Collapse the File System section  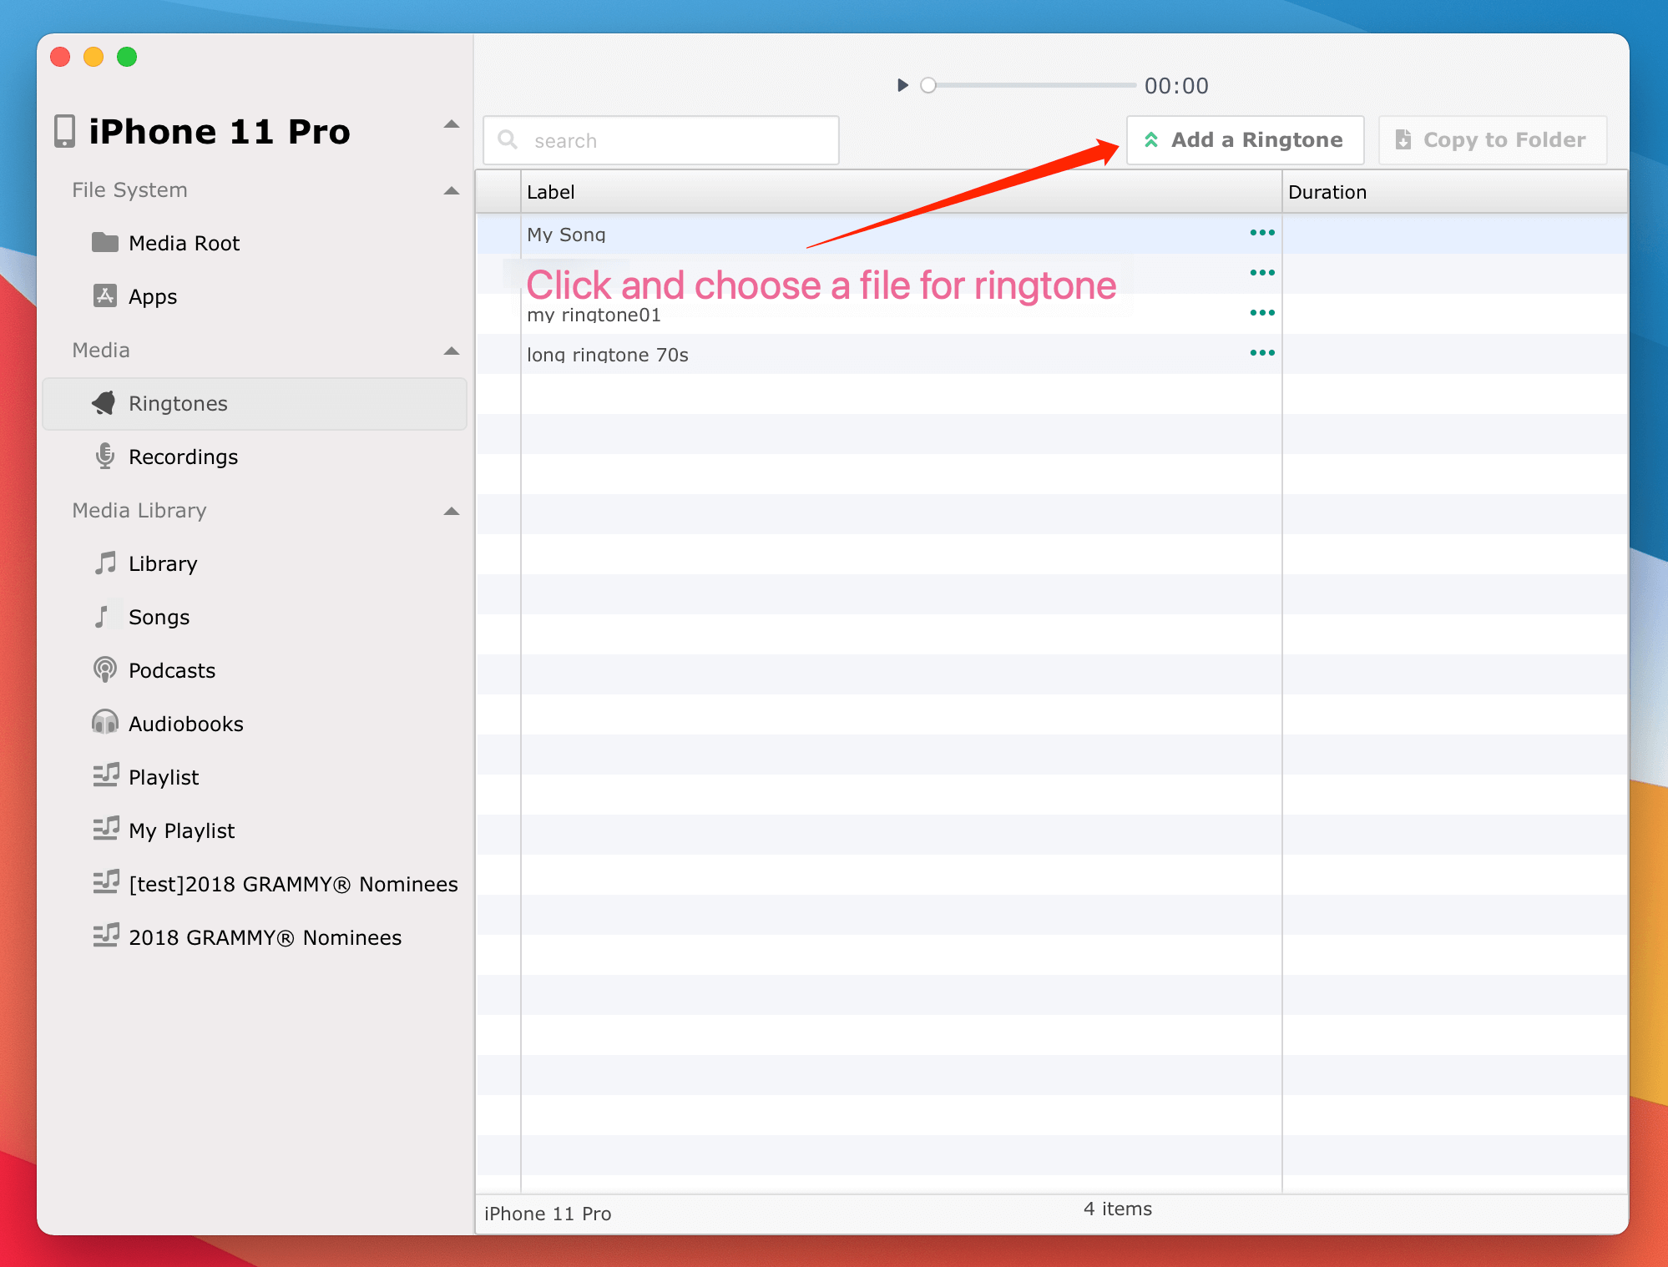(452, 191)
